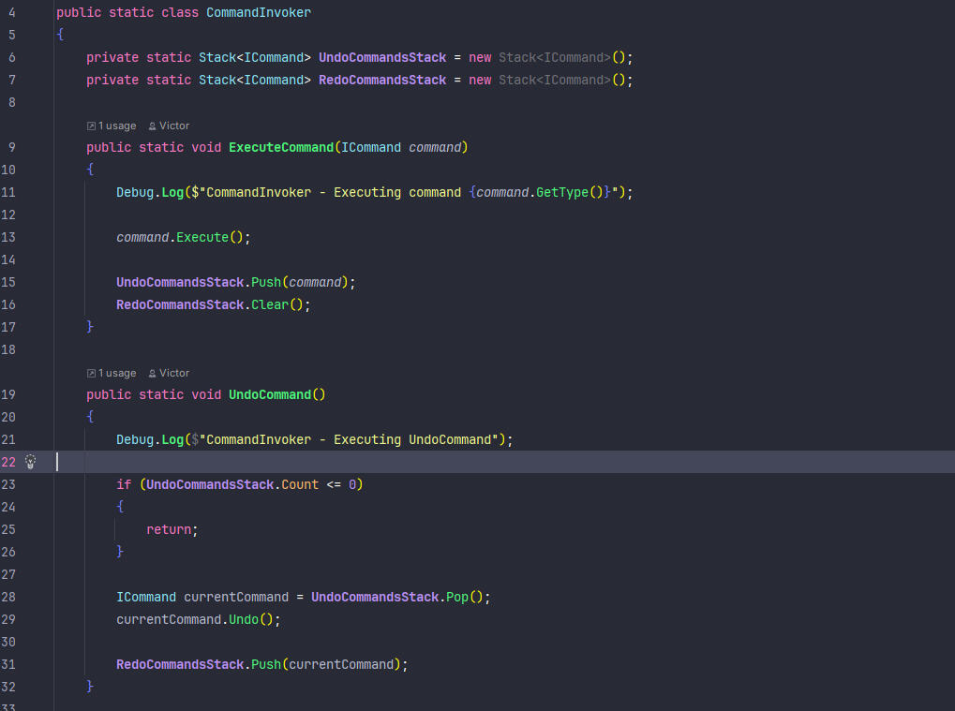This screenshot has width=955, height=711.
Task: Click the opening brace on line 10
Action: [90, 170]
